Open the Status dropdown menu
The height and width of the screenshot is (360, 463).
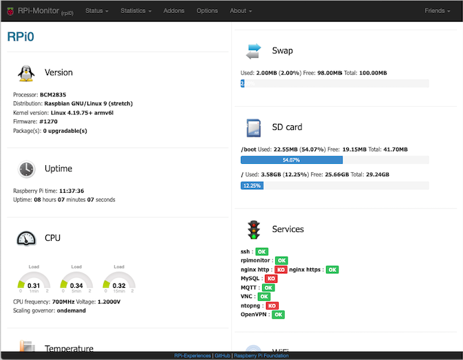click(97, 11)
